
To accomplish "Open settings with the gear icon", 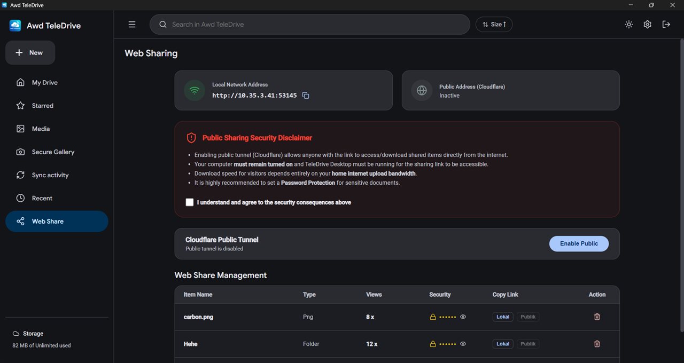I will tap(648, 25).
